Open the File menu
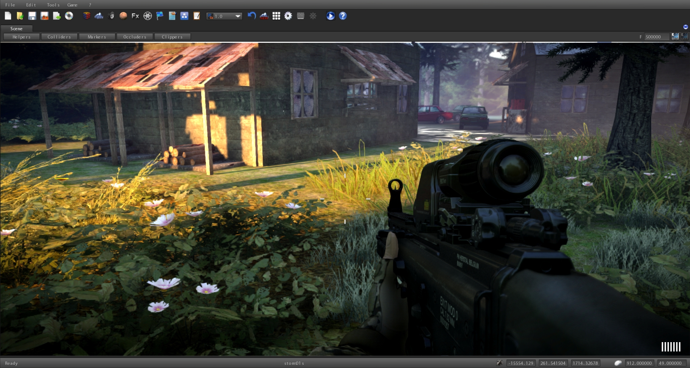Screen dimensions: 690x368 pos(10,5)
